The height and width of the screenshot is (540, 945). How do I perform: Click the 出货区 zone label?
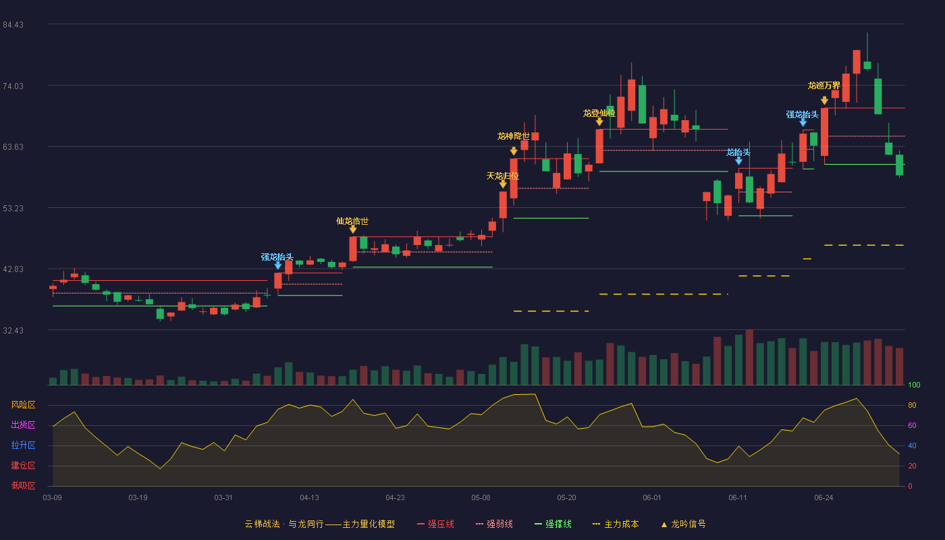[23, 425]
